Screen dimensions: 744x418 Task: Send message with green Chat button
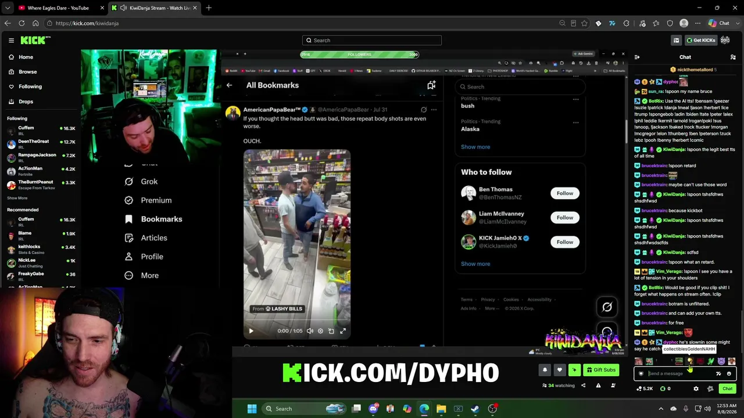click(727, 389)
